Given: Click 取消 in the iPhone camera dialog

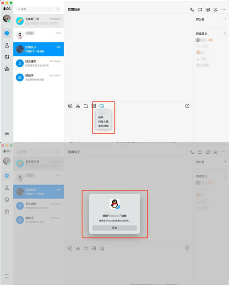Looking at the screenshot, I should click(x=114, y=228).
